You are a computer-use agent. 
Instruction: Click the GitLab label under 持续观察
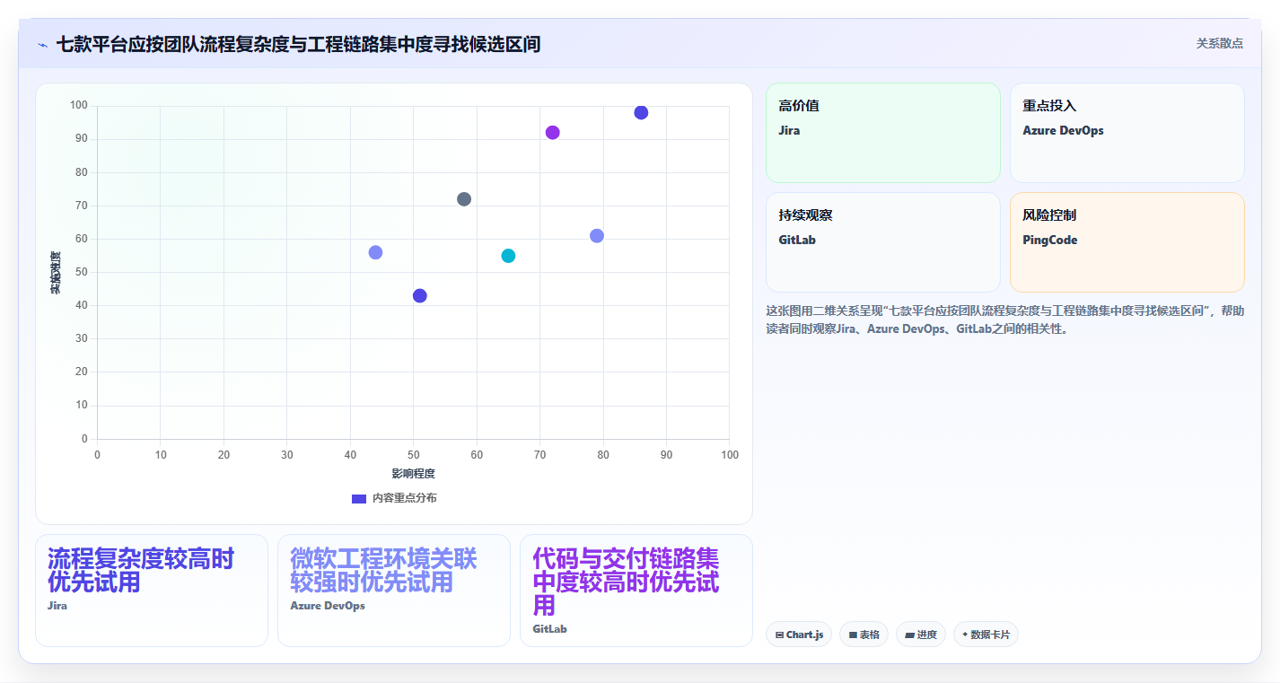(797, 241)
